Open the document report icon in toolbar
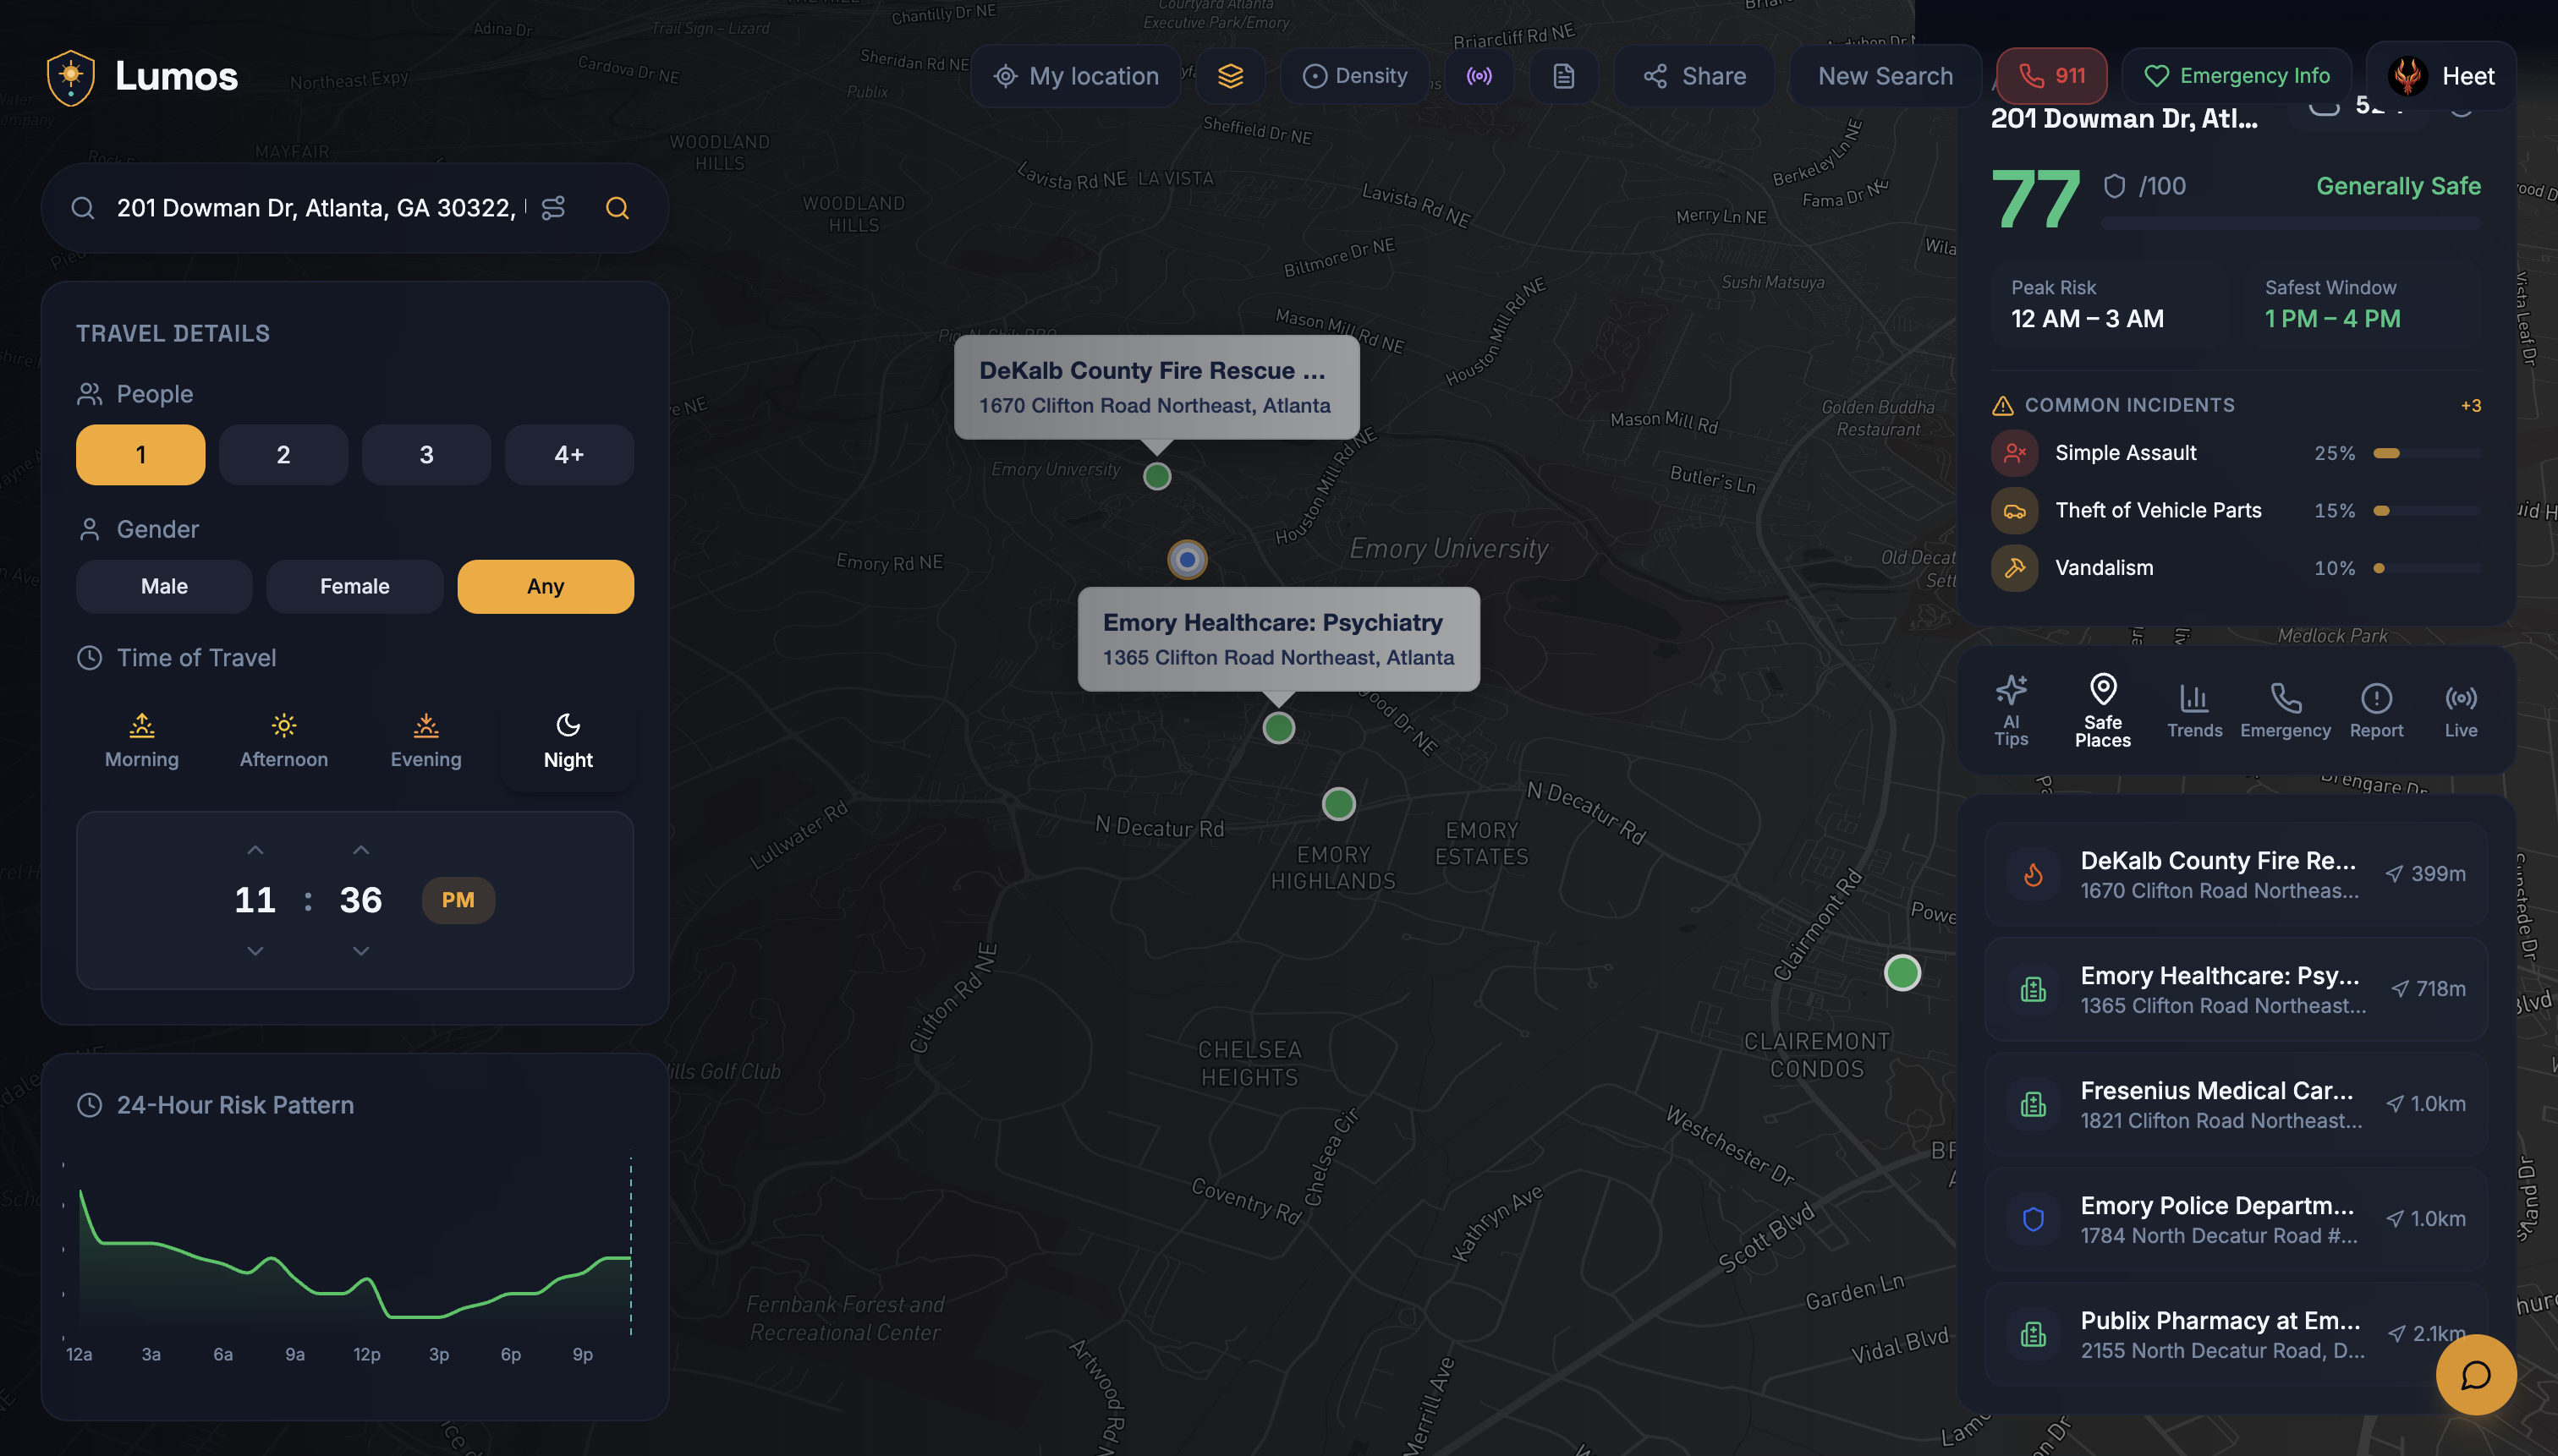This screenshot has height=1456, width=2558. coord(1562,76)
